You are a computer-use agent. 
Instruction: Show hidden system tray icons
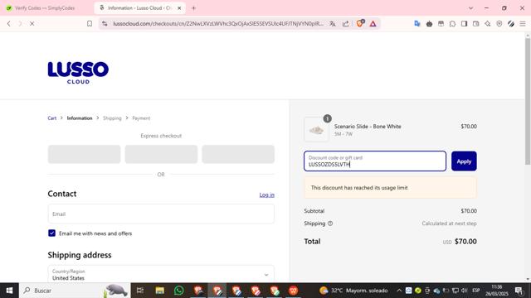point(399,291)
